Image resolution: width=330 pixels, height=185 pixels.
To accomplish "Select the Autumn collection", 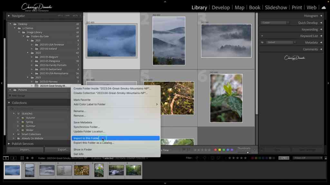I will (31, 118).
